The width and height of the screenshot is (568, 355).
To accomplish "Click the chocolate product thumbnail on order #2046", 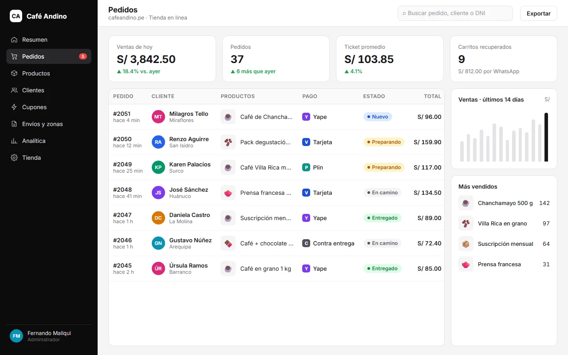I will tap(228, 243).
